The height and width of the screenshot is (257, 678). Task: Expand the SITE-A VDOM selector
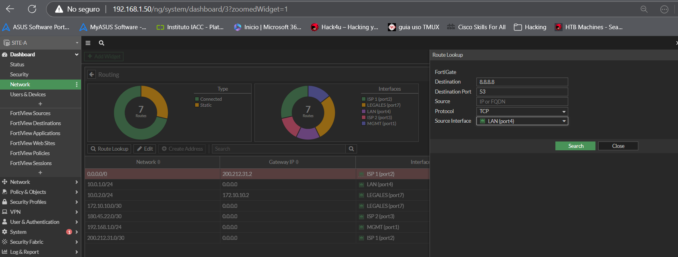(x=40, y=43)
